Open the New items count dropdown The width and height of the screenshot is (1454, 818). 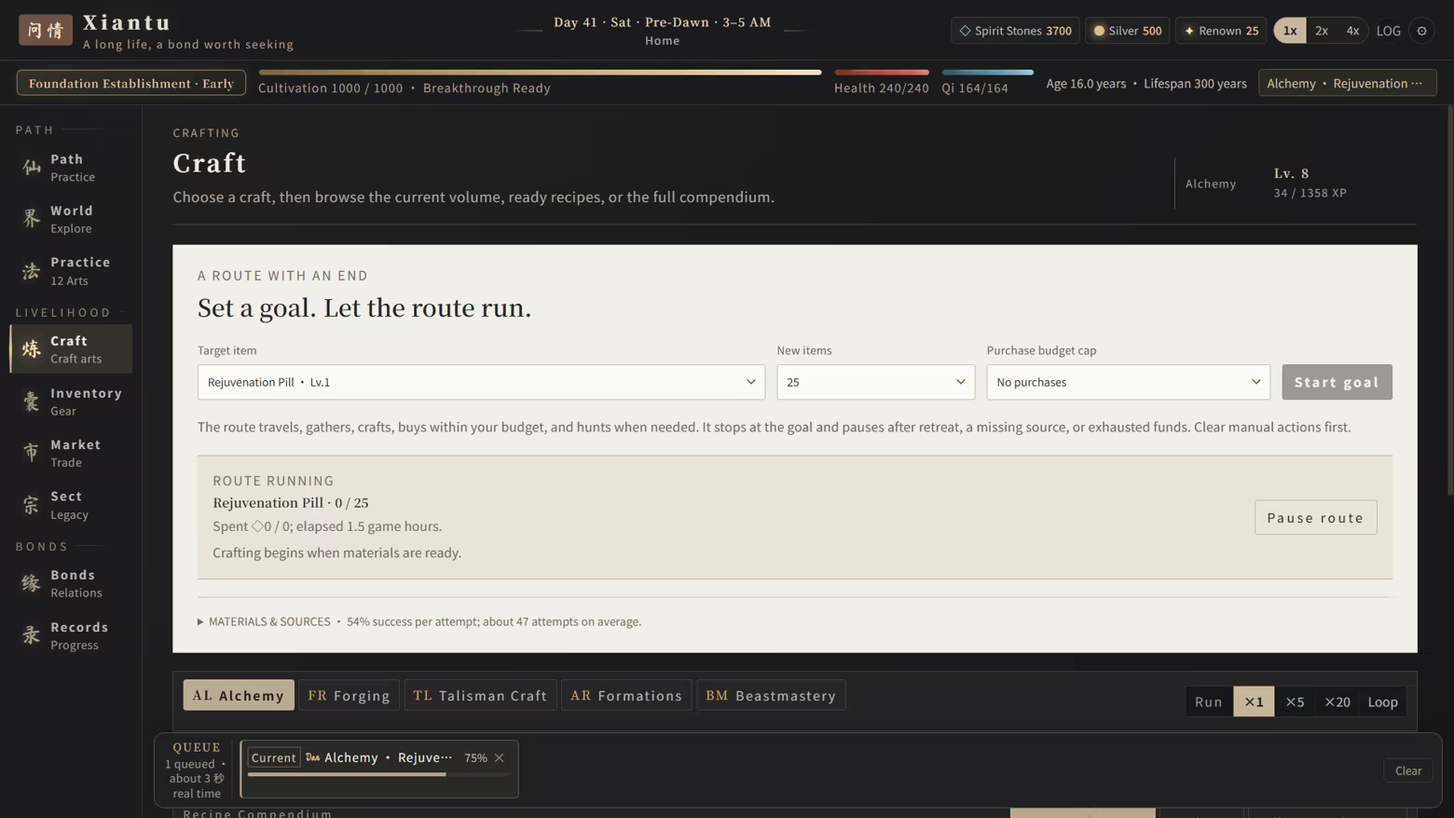click(875, 382)
